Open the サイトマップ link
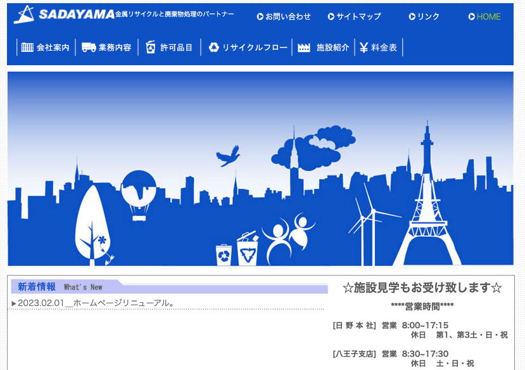525x370 pixels. [x=358, y=17]
